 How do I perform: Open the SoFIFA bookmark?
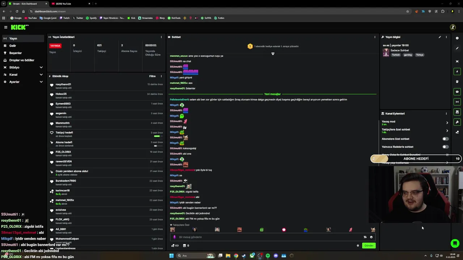pyautogui.click(x=206, y=18)
